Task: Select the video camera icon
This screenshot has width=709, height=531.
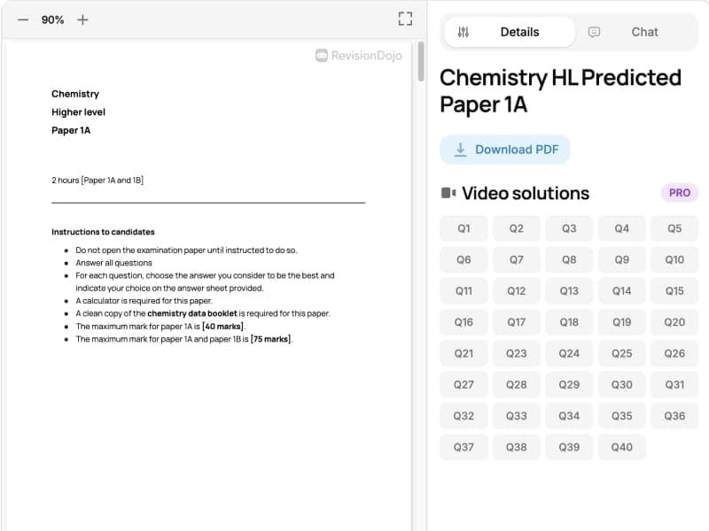Action: coord(451,193)
